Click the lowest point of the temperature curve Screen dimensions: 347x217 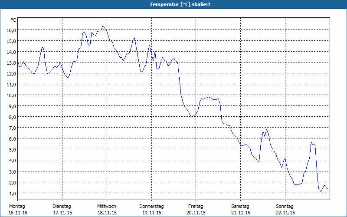[x=321, y=191]
